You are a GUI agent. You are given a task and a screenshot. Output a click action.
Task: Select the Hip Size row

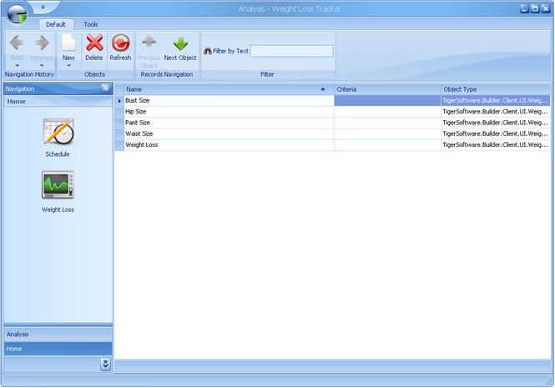click(x=332, y=112)
